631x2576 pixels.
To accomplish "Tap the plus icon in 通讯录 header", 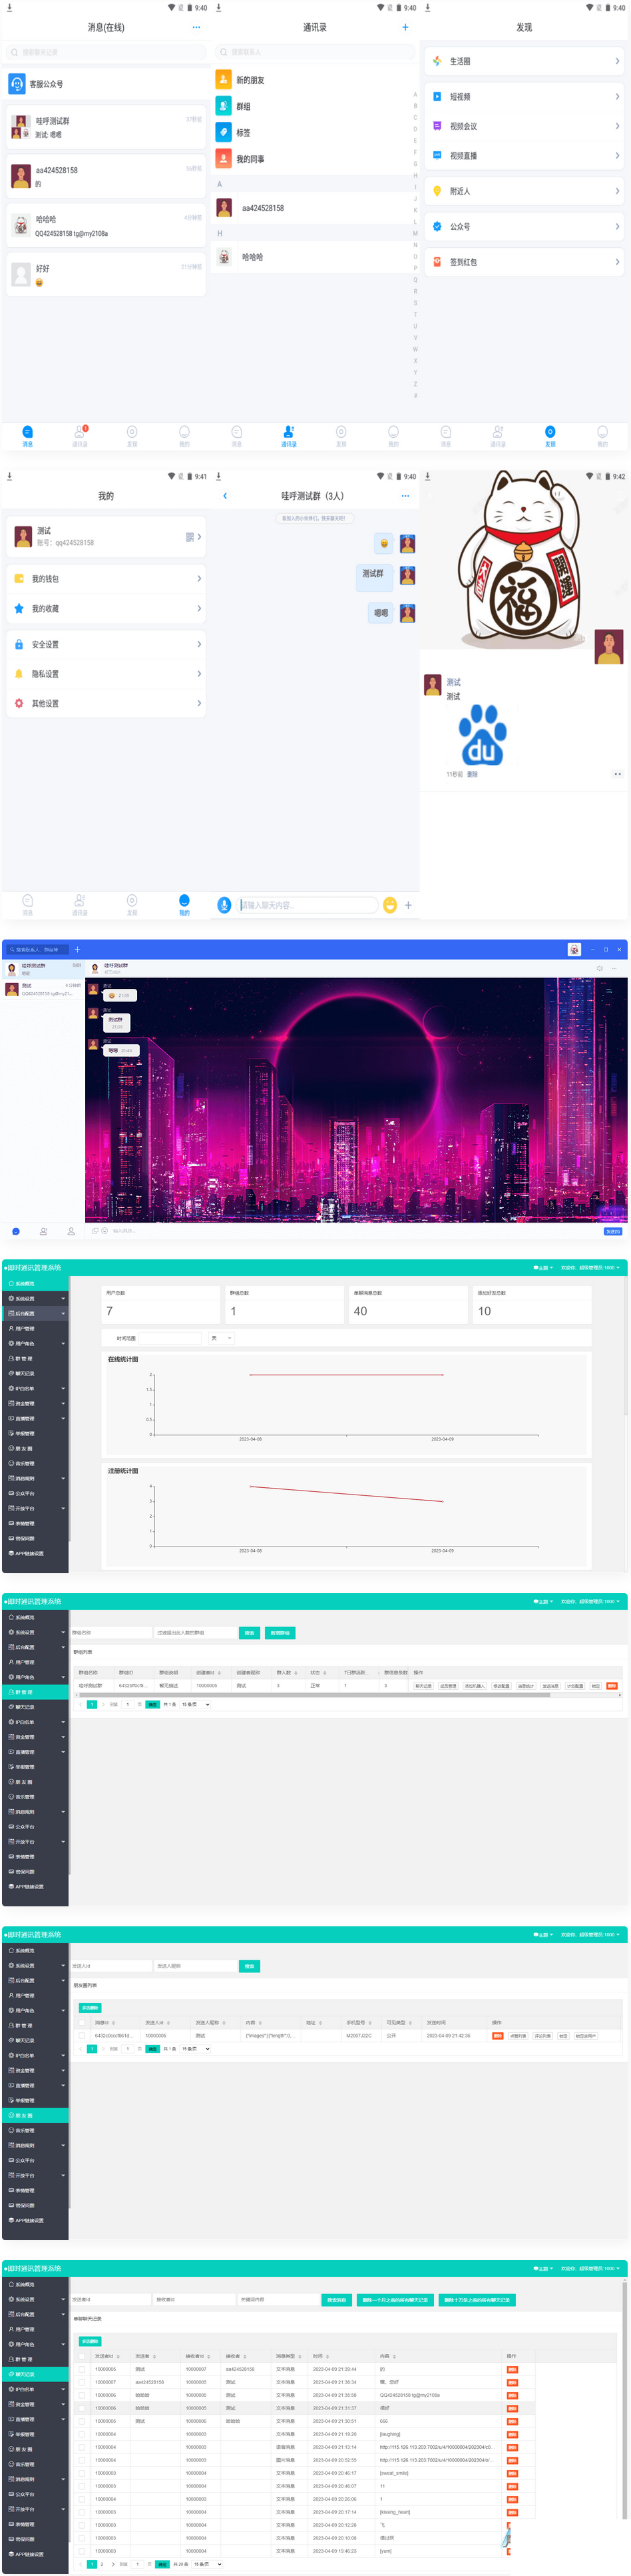I will pyautogui.click(x=405, y=27).
